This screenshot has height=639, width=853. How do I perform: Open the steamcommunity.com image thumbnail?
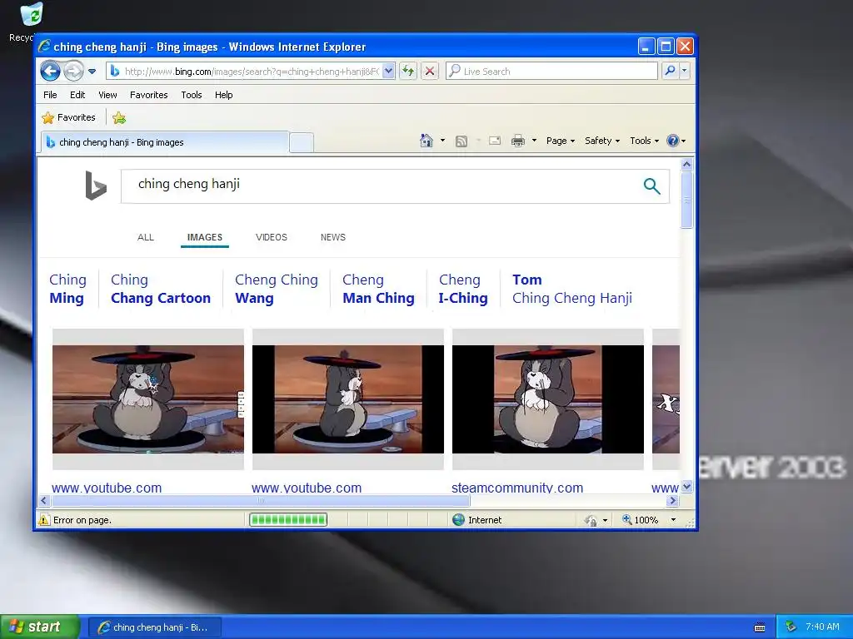(x=548, y=399)
